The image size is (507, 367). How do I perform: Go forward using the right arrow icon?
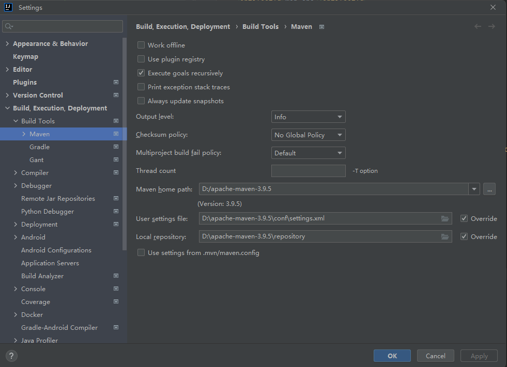tap(492, 26)
